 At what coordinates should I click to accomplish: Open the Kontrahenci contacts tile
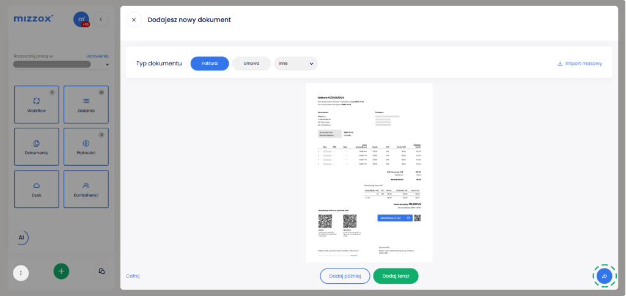point(86,189)
